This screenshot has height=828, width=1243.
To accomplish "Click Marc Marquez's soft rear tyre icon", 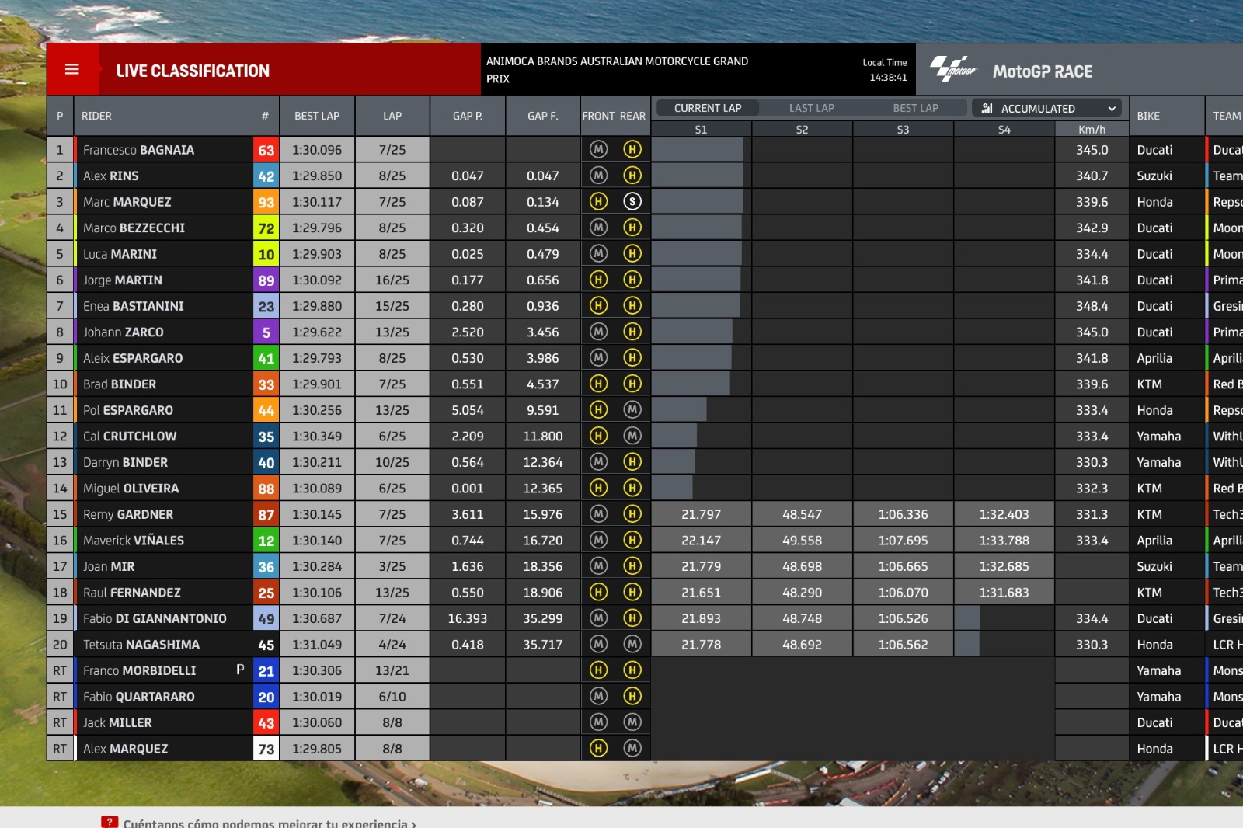I will tap(632, 202).
